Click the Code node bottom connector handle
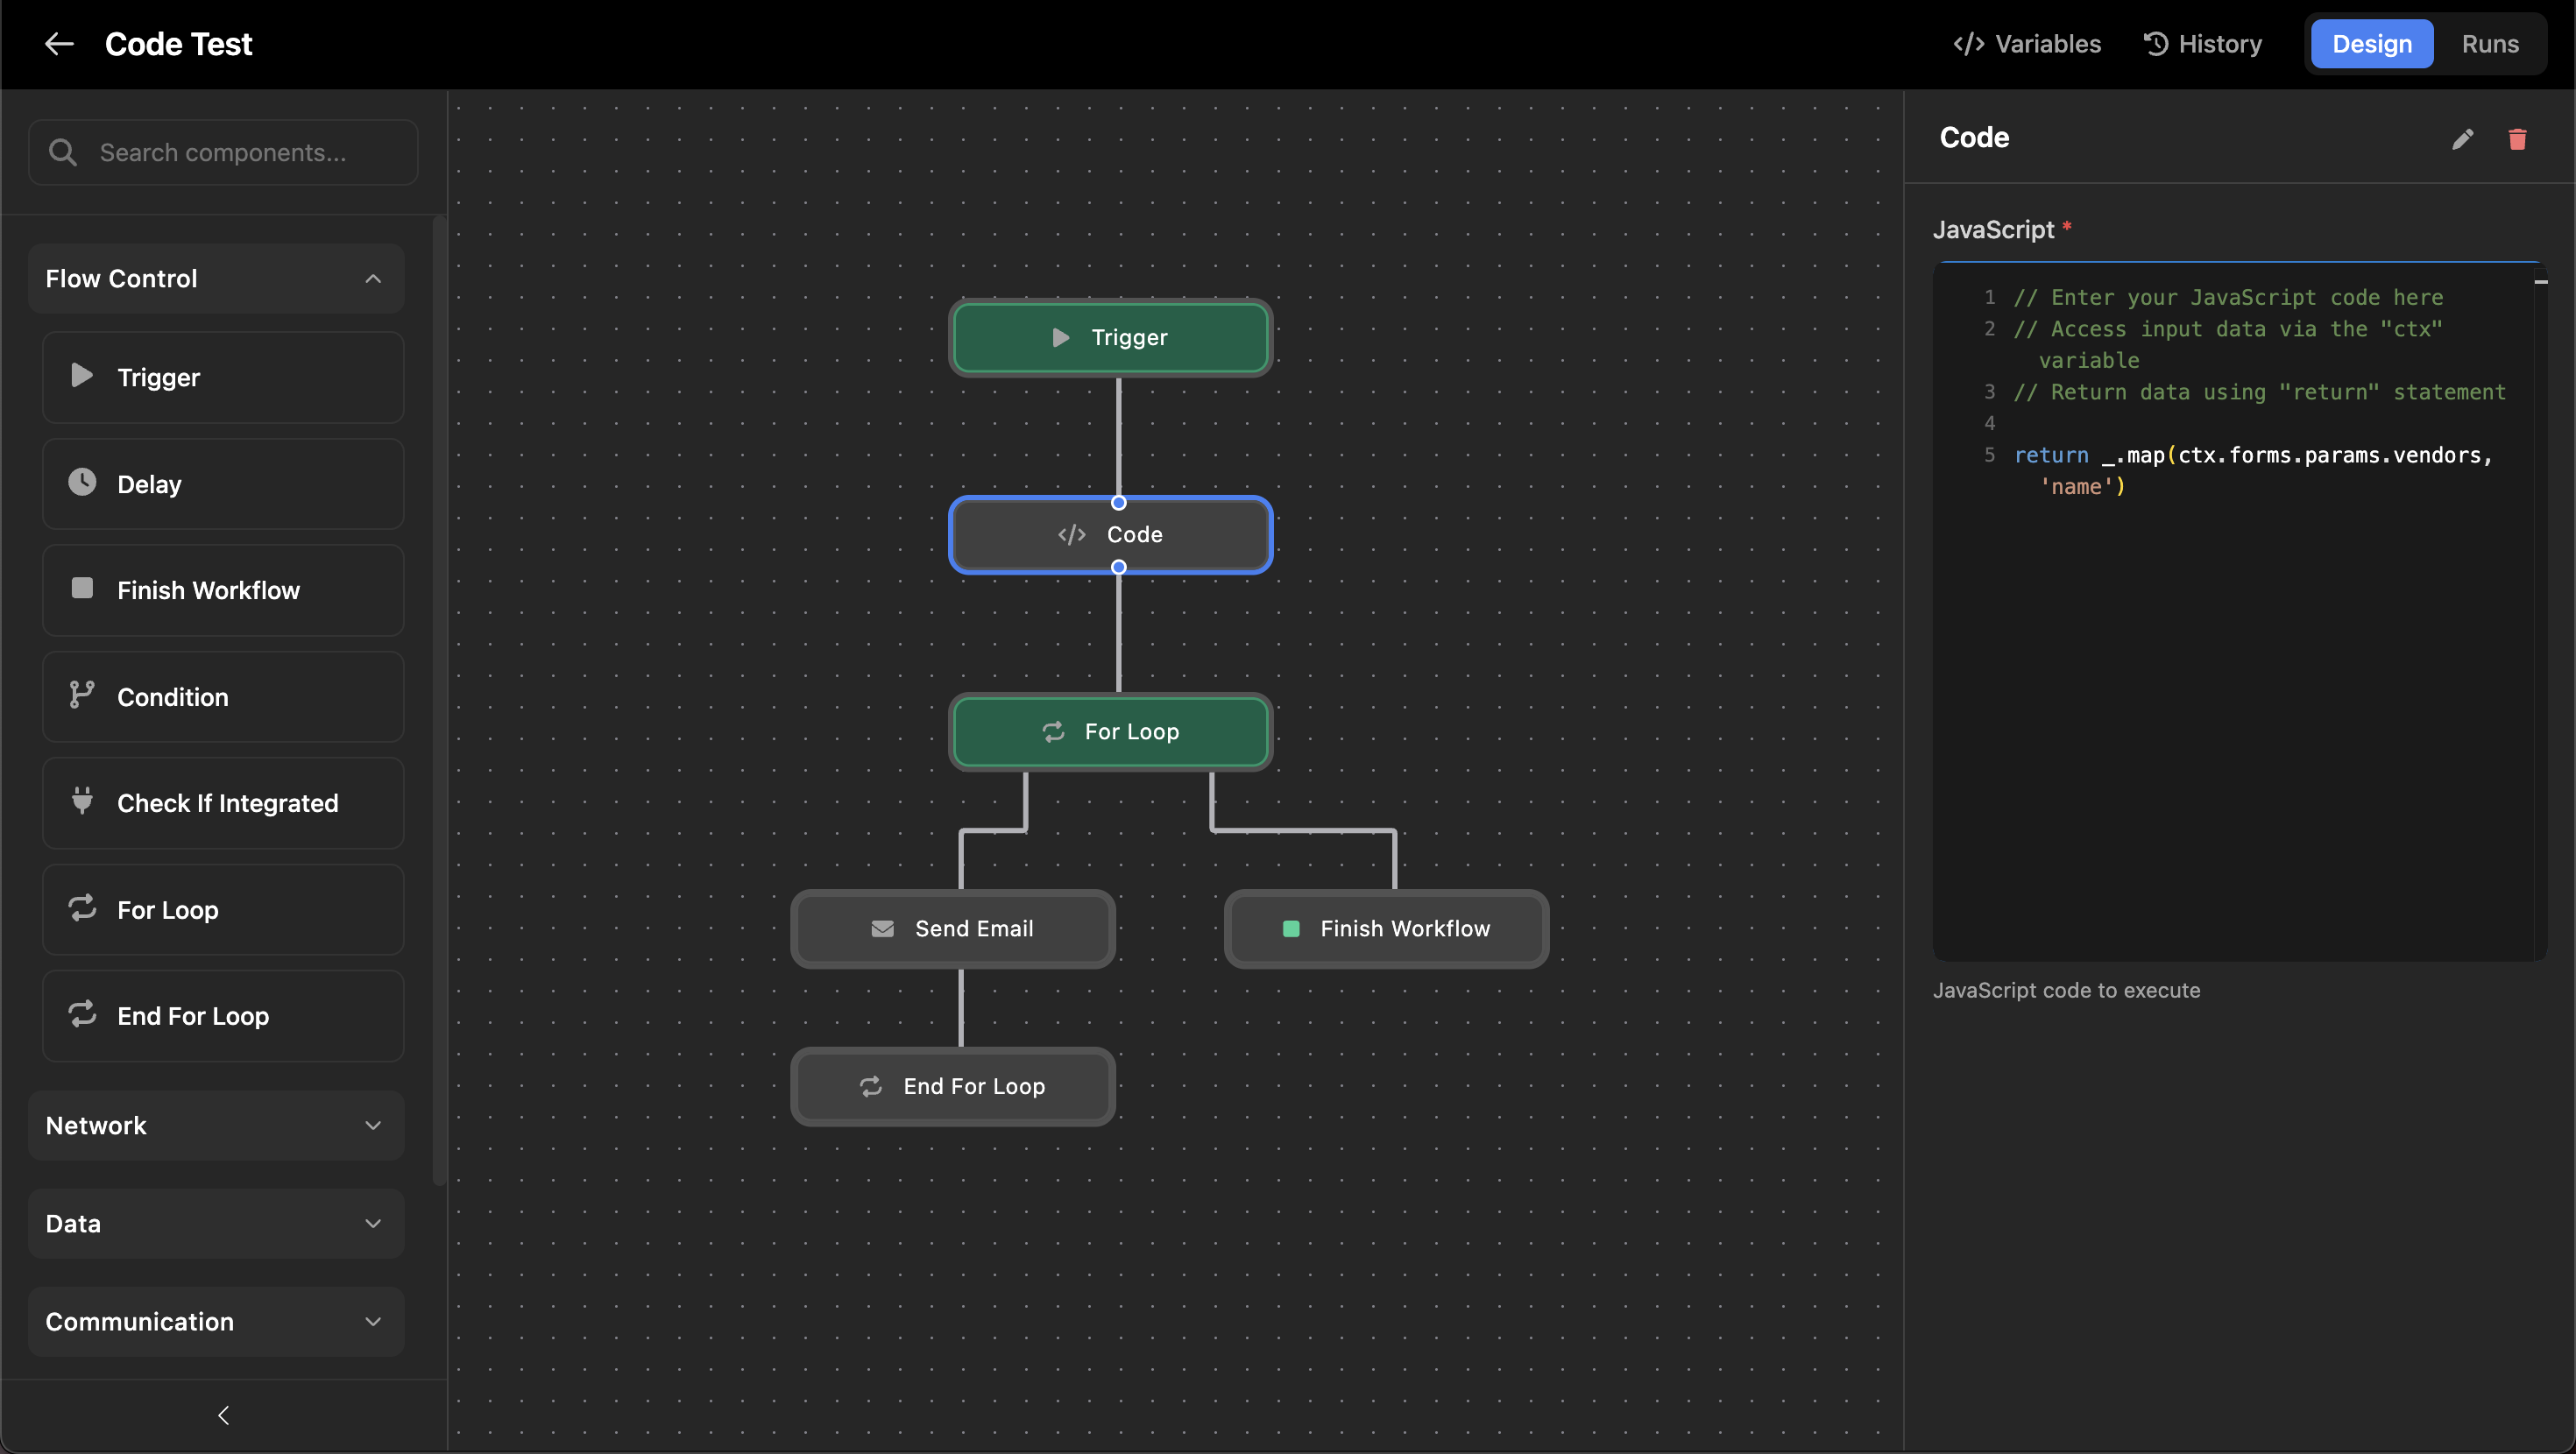2576x1454 pixels. click(x=1119, y=567)
